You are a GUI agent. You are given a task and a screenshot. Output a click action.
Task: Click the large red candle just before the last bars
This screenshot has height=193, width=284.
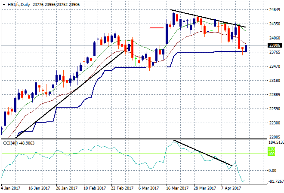pos(239,37)
